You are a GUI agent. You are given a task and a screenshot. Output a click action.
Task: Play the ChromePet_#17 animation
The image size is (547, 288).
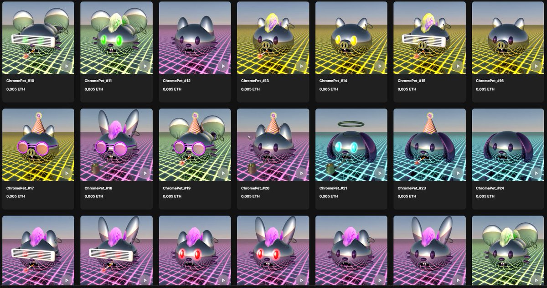67,173
